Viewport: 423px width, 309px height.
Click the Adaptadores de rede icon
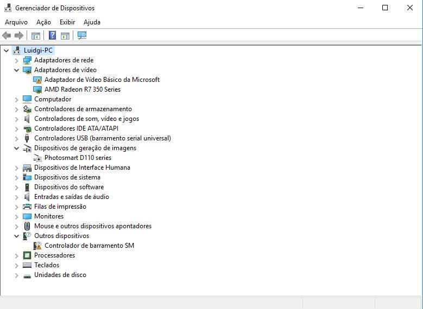(27, 60)
